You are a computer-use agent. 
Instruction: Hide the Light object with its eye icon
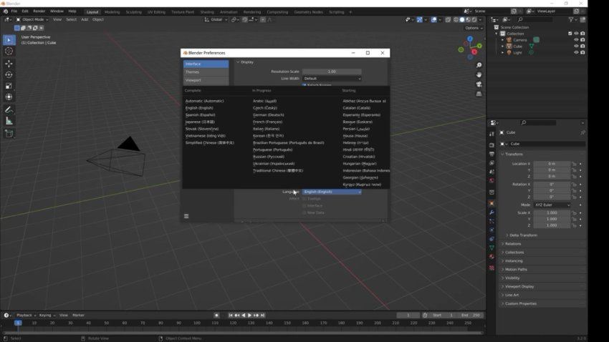click(576, 52)
